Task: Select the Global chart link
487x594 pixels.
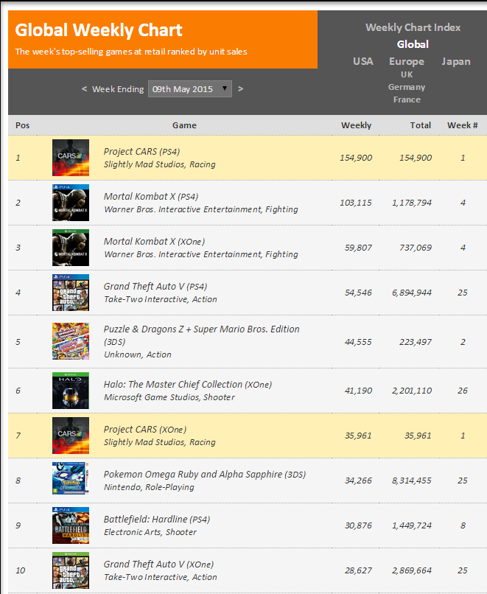Action: tap(413, 44)
